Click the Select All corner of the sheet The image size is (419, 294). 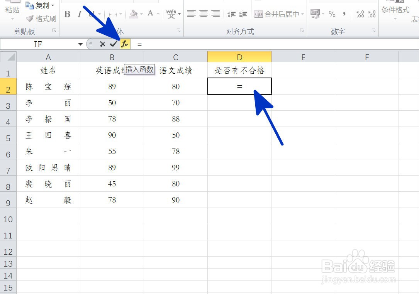[x=8, y=57]
